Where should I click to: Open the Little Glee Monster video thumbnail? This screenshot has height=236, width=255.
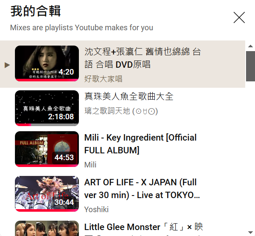pyautogui.click(x=47, y=228)
